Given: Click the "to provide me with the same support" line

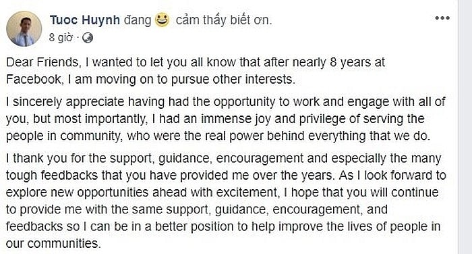Looking at the screenshot, I should coord(197,209).
